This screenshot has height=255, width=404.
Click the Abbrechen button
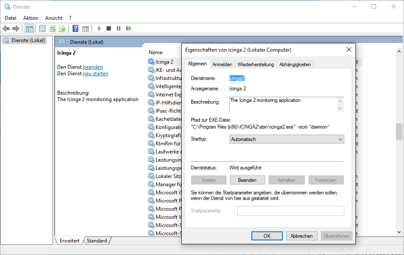301,236
